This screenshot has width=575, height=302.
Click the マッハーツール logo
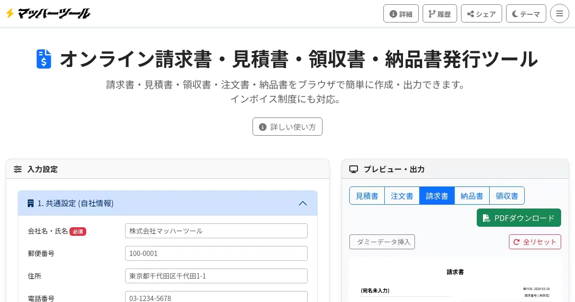48,13
